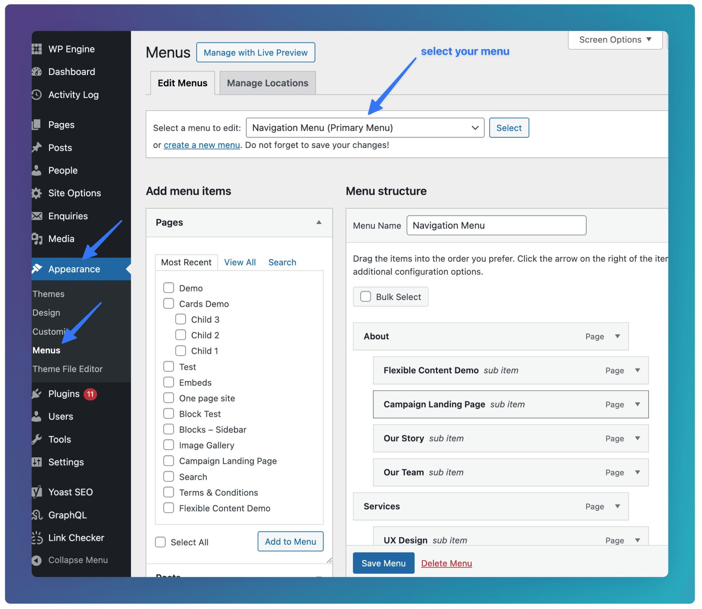This screenshot has width=702, height=609.
Task: Click the Media icon in sidebar
Action: (x=37, y=239)
